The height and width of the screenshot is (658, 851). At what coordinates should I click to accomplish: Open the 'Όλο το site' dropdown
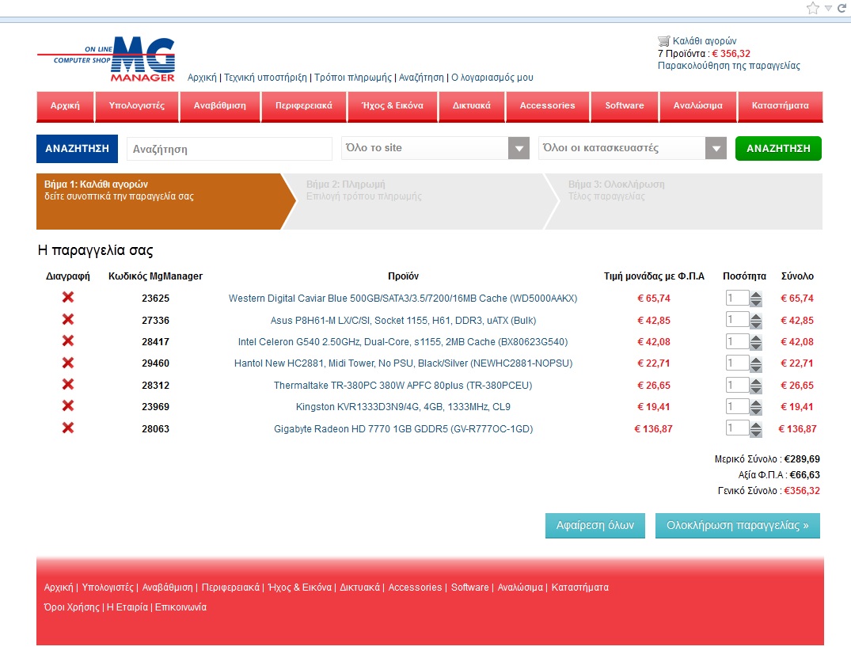pos(435,148)
